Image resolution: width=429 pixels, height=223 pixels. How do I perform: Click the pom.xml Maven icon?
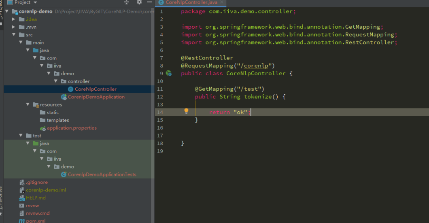[x=21, y=221]
